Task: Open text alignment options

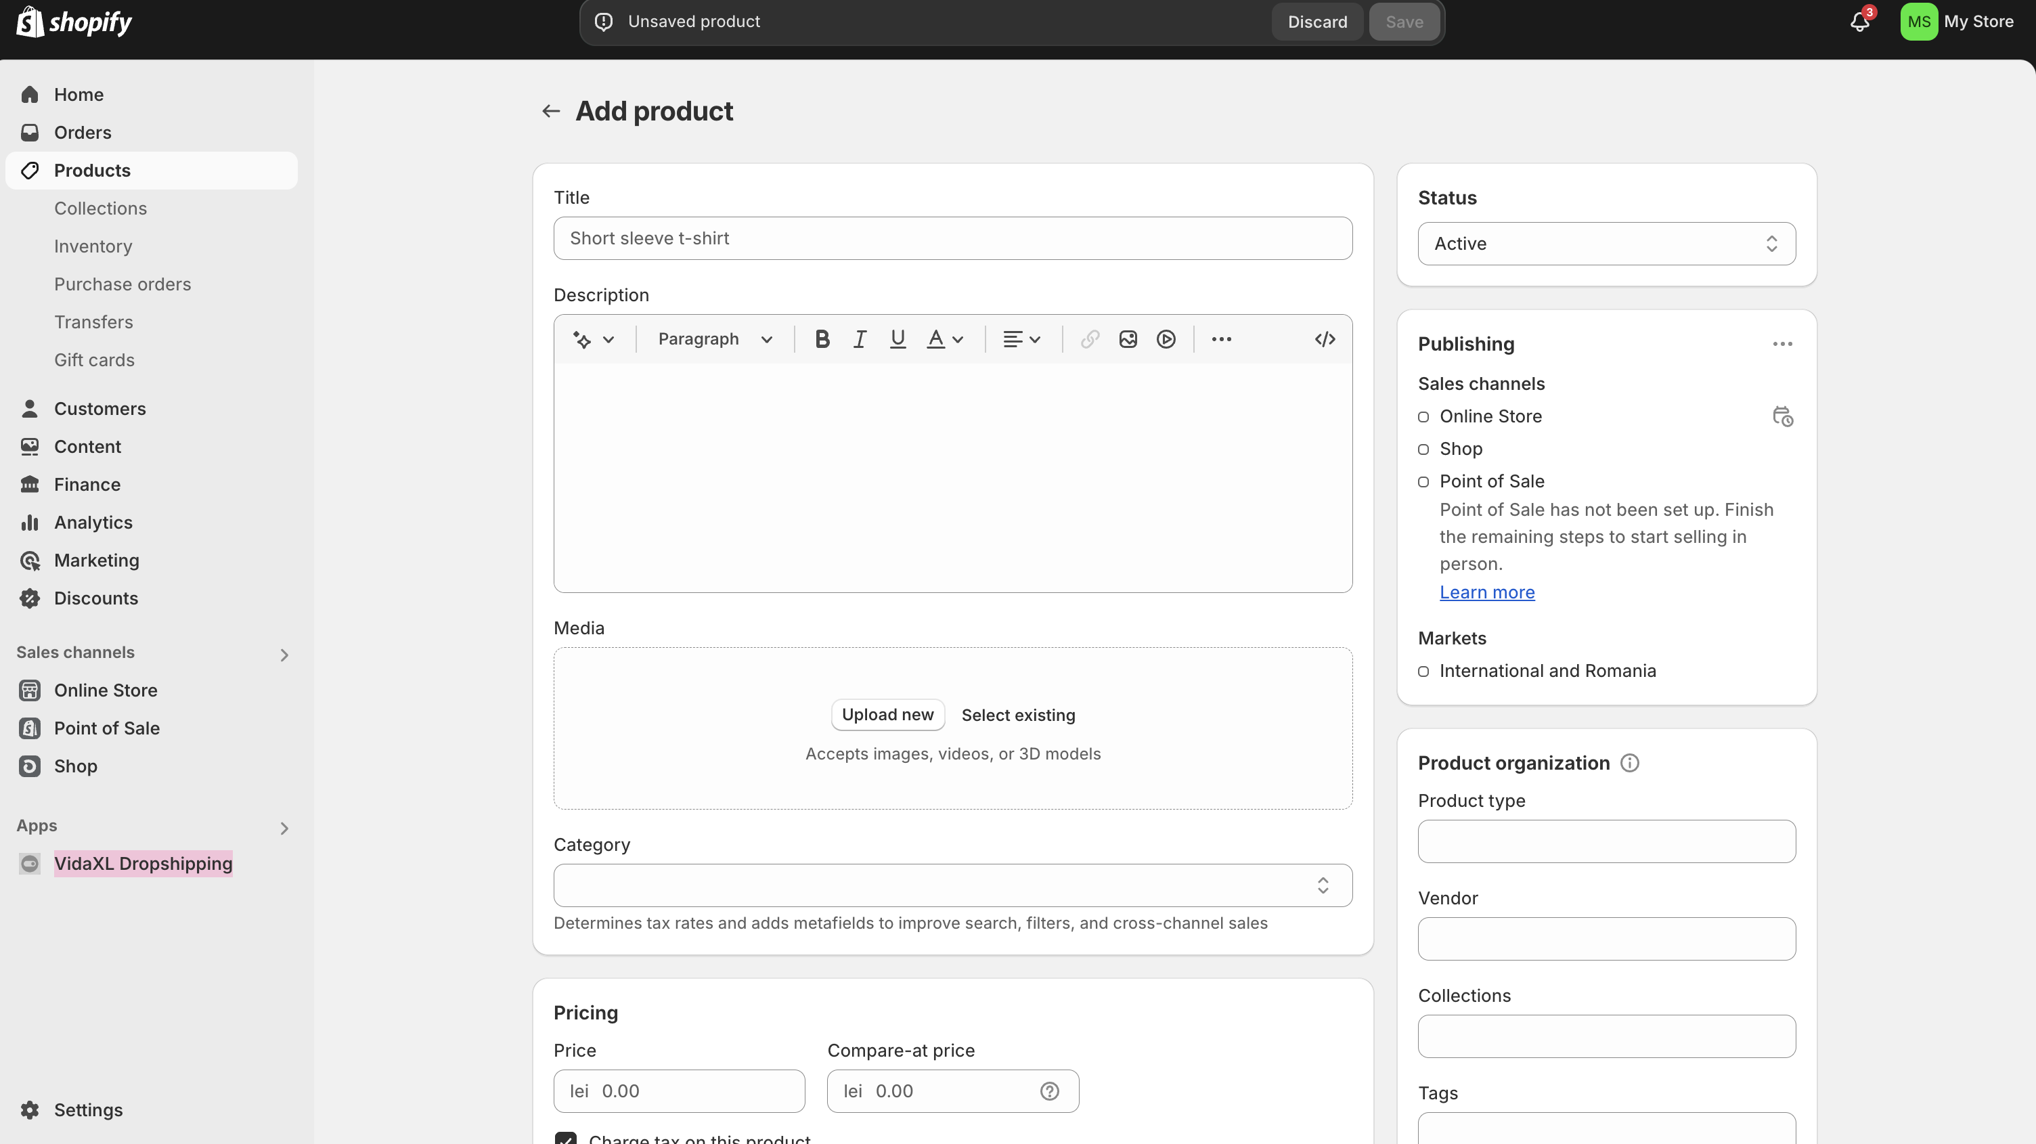Action: (1021, 339)
